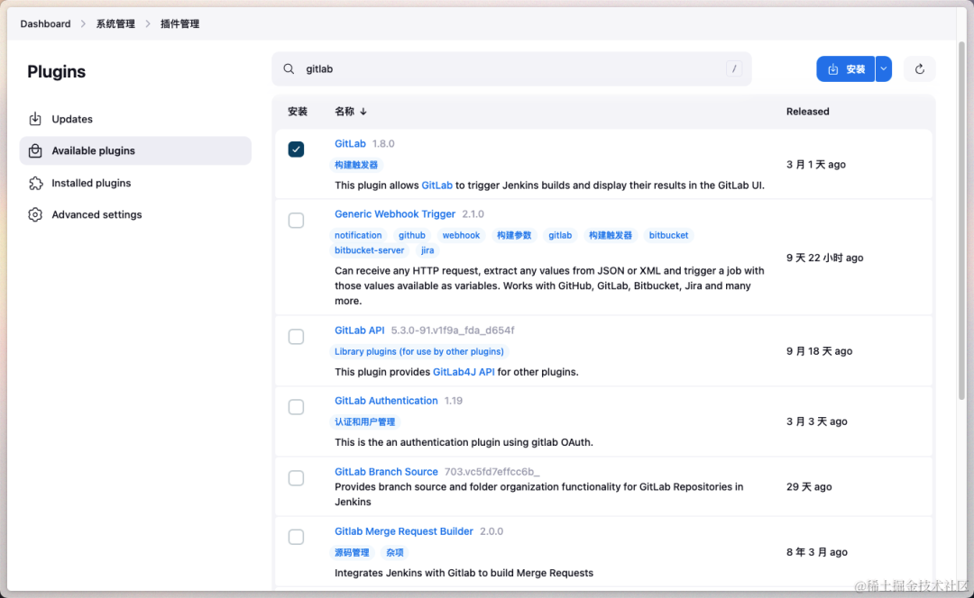Click the 插件管理 breadcrumb
The width and height of the screenshot is (974, 598).
(180, 23)
